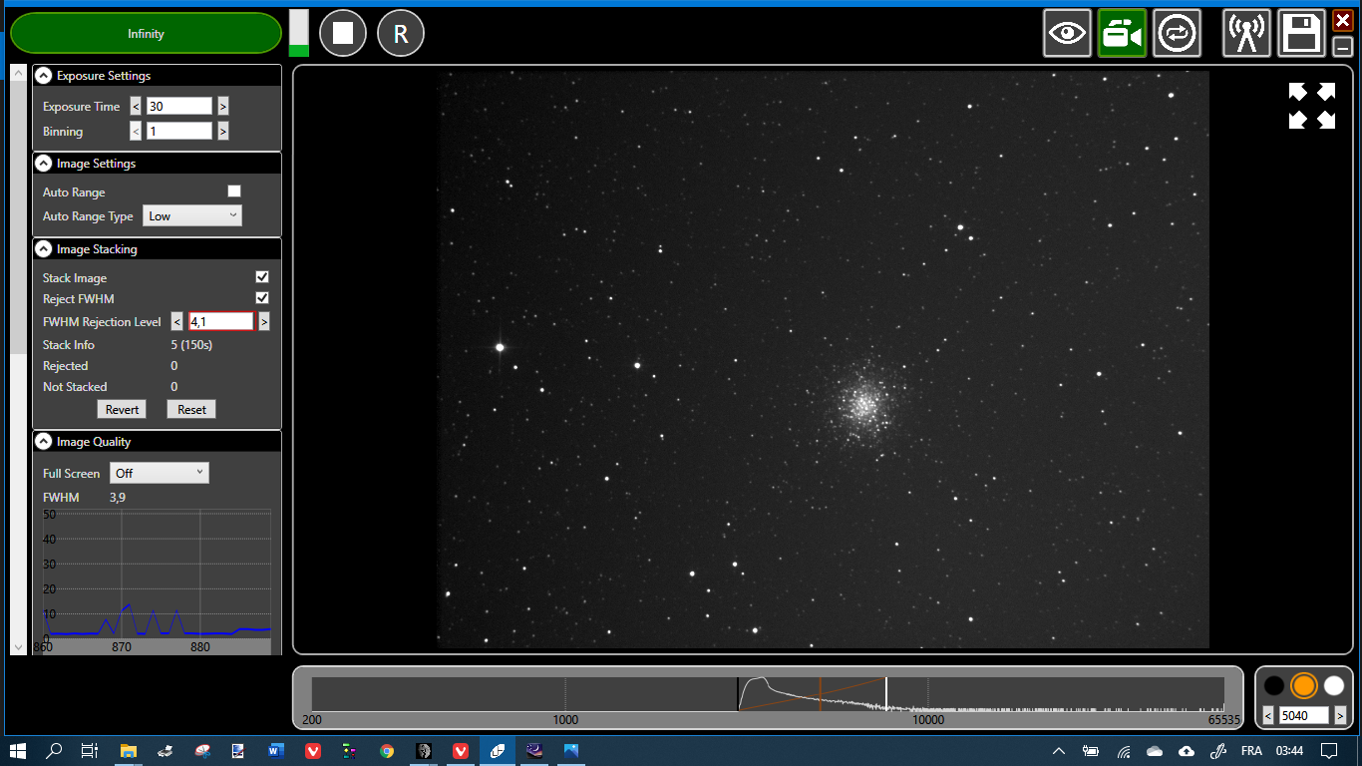Open the Auto Range Type dropdown
Screen dimensions: 1362x766
click(192, 215)
